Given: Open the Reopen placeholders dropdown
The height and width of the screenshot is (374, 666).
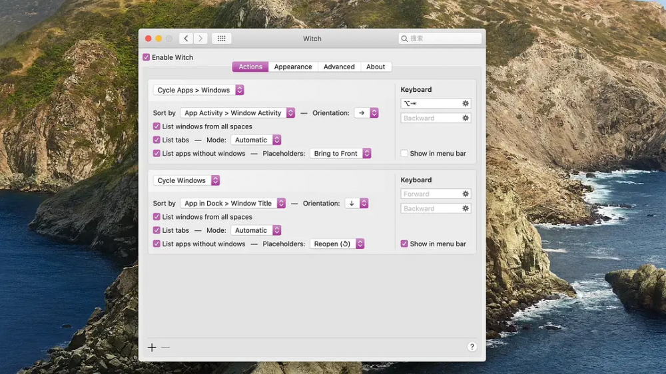Looking at the screenshot, I should click(337, 244).
